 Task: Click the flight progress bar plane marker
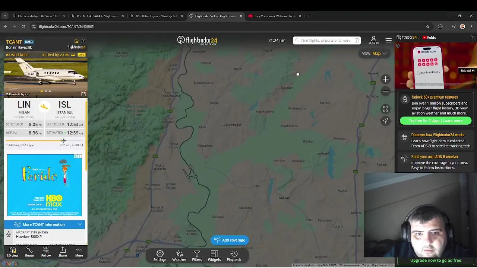(63, 141)
